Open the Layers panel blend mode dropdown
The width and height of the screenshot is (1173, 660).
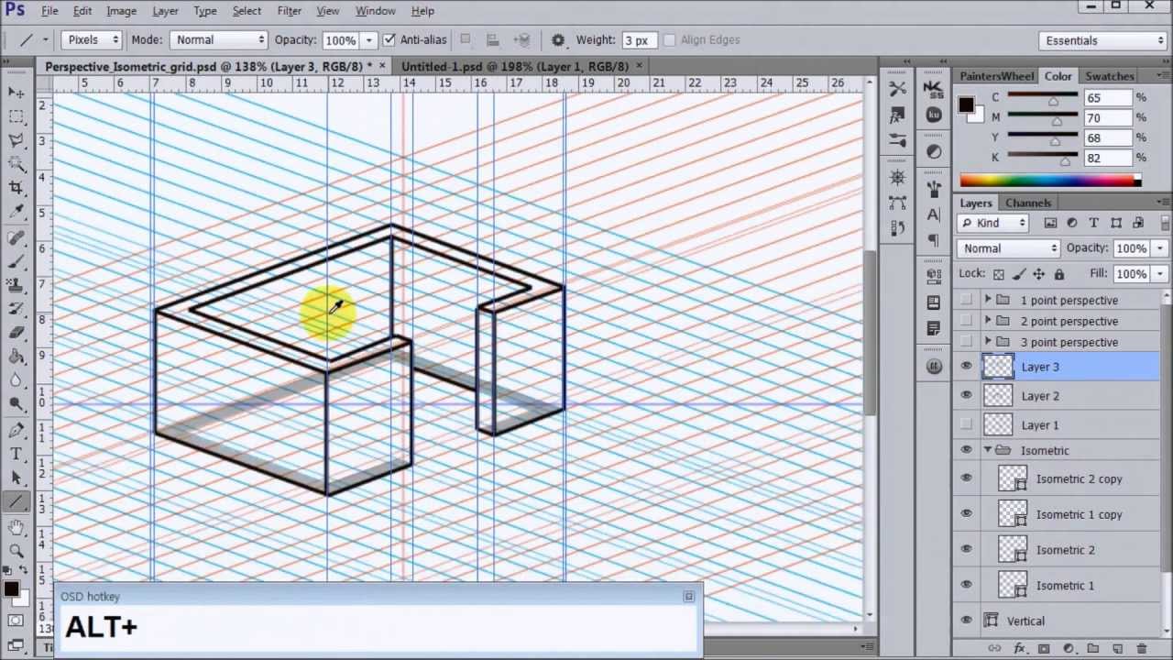tap(1008, 248)
